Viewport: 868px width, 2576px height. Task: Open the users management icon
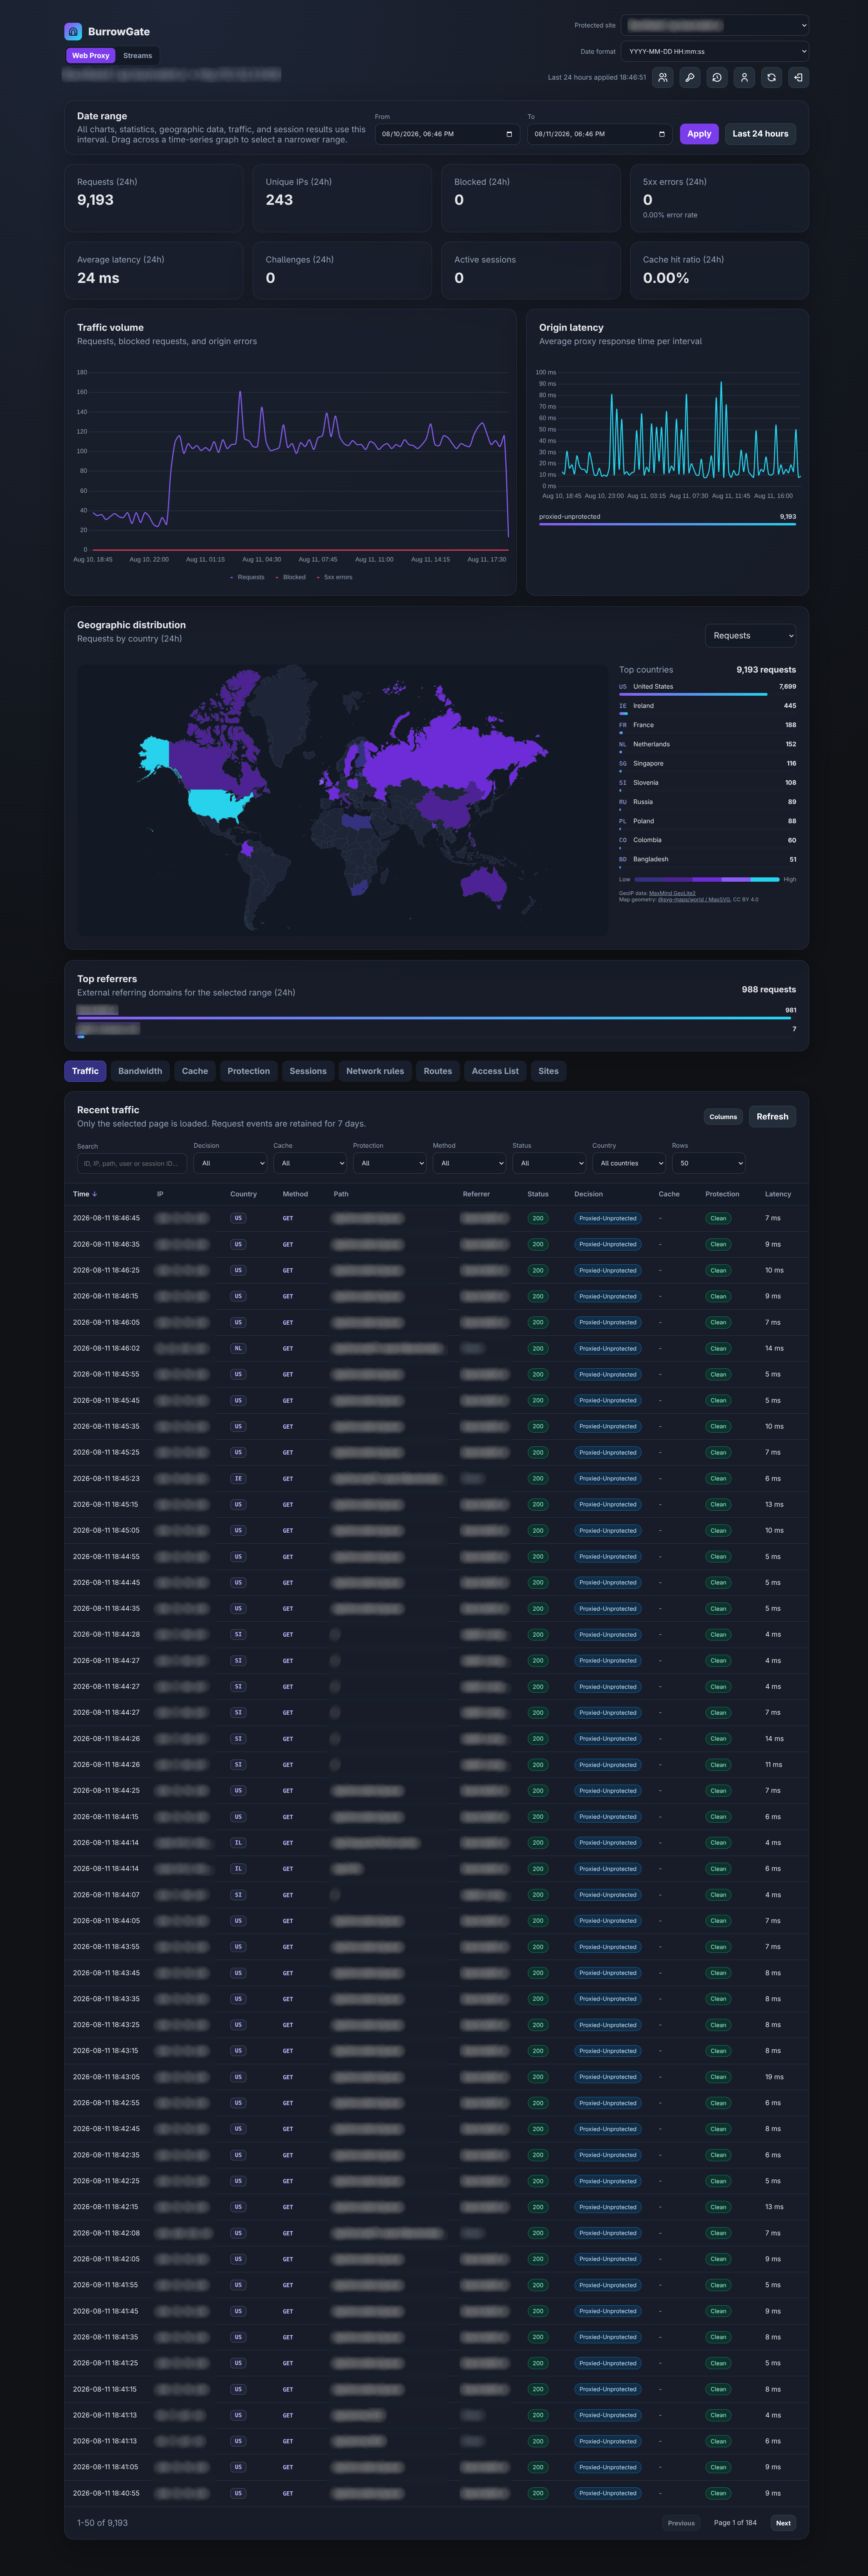pos(663,77)
